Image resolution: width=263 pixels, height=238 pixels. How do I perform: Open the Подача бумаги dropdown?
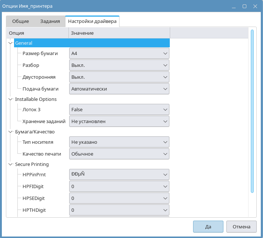click(x=119, y=89)
